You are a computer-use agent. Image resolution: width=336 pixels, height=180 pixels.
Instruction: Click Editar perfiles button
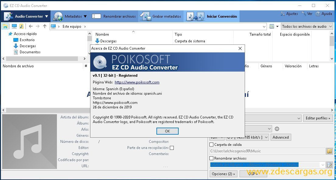pos(318,118)
